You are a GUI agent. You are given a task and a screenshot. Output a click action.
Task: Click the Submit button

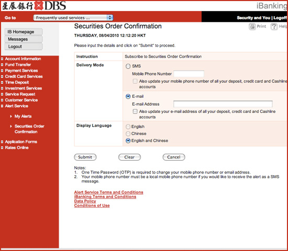point(85,157)
